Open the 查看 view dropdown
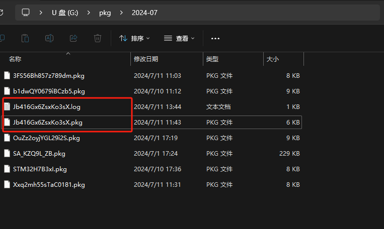This screenshot has height=229, width=384. 179,38
